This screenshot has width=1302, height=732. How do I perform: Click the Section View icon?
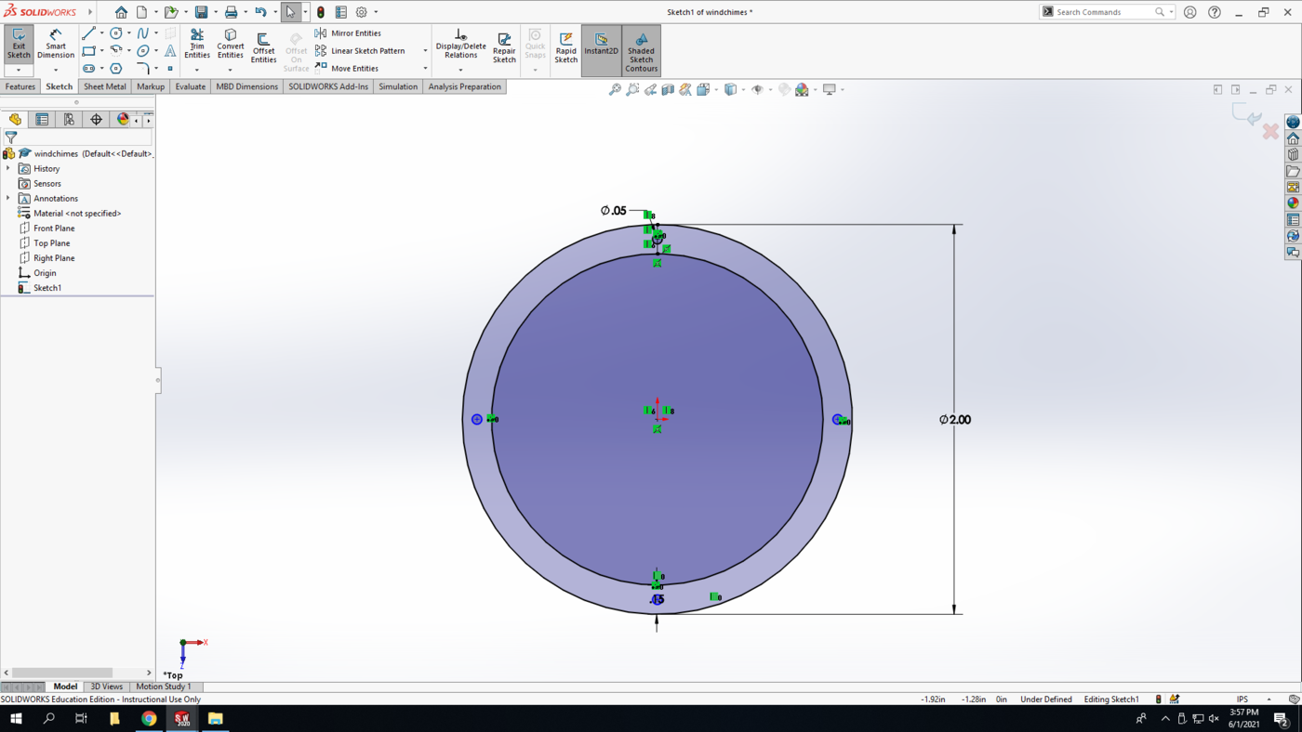point(668,90)
